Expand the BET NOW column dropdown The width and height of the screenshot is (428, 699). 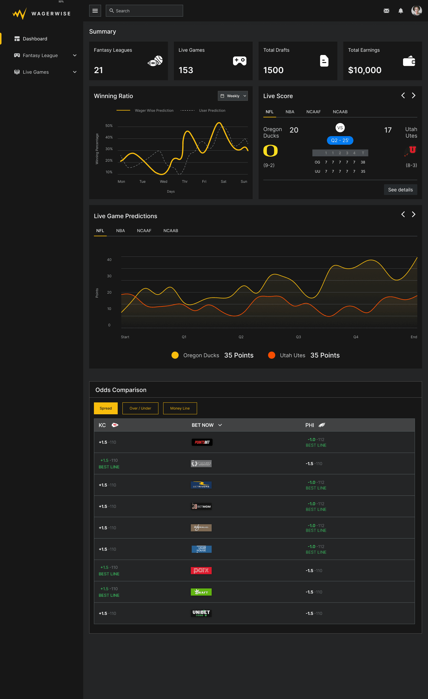click(220, 425)
